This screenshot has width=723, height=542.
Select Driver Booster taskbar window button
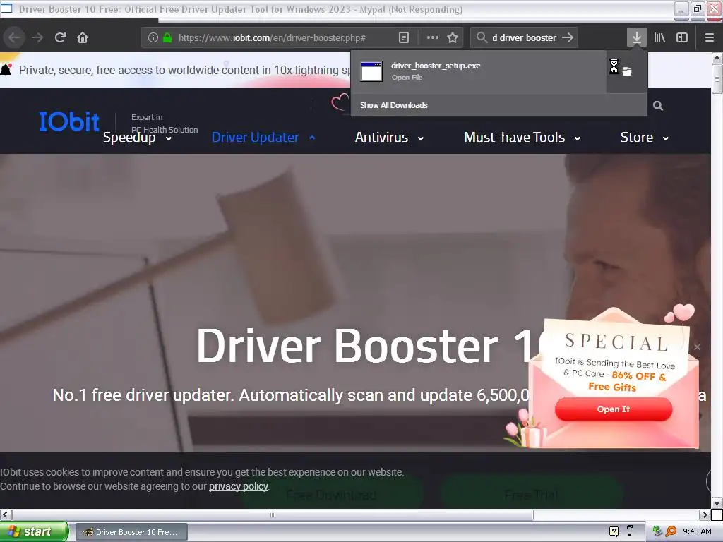click(x=131, y=532)
